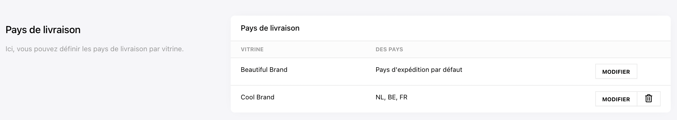The width and height of the screenshot is (677, 120).
Task: Click "Pays d'expédition par défaut" cell text
Action: [419, 70]
